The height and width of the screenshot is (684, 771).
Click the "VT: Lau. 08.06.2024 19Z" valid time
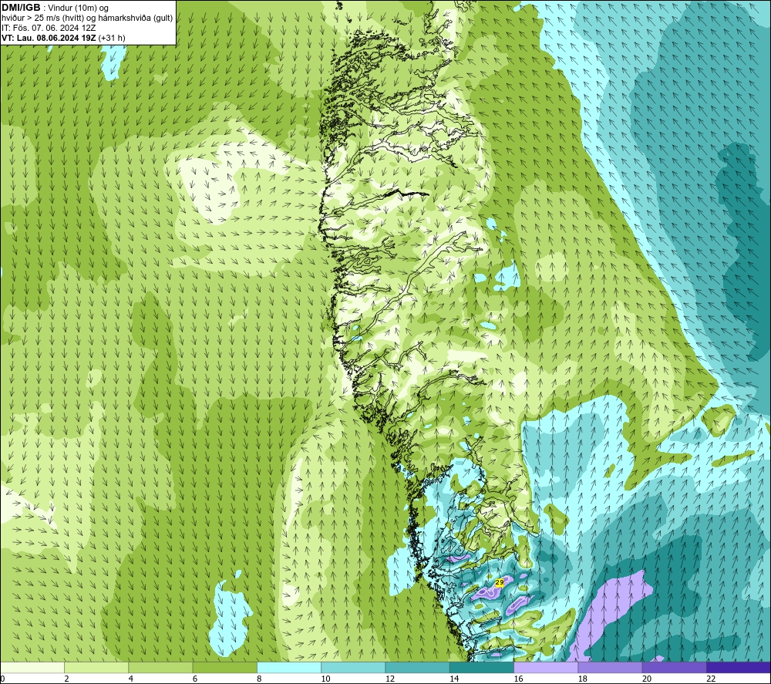tap(49, 38)
